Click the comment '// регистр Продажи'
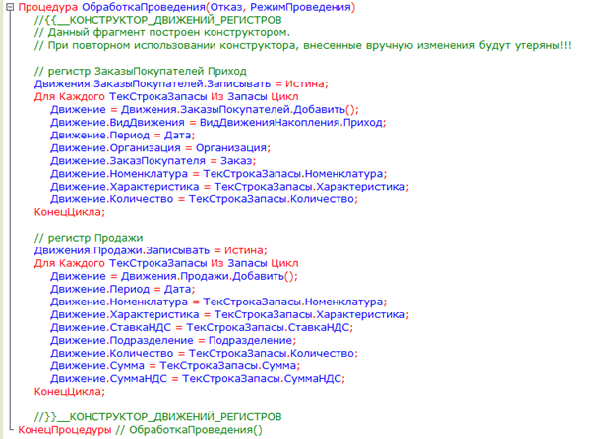Viewport: 614px width, 439px height. [89, 238]
